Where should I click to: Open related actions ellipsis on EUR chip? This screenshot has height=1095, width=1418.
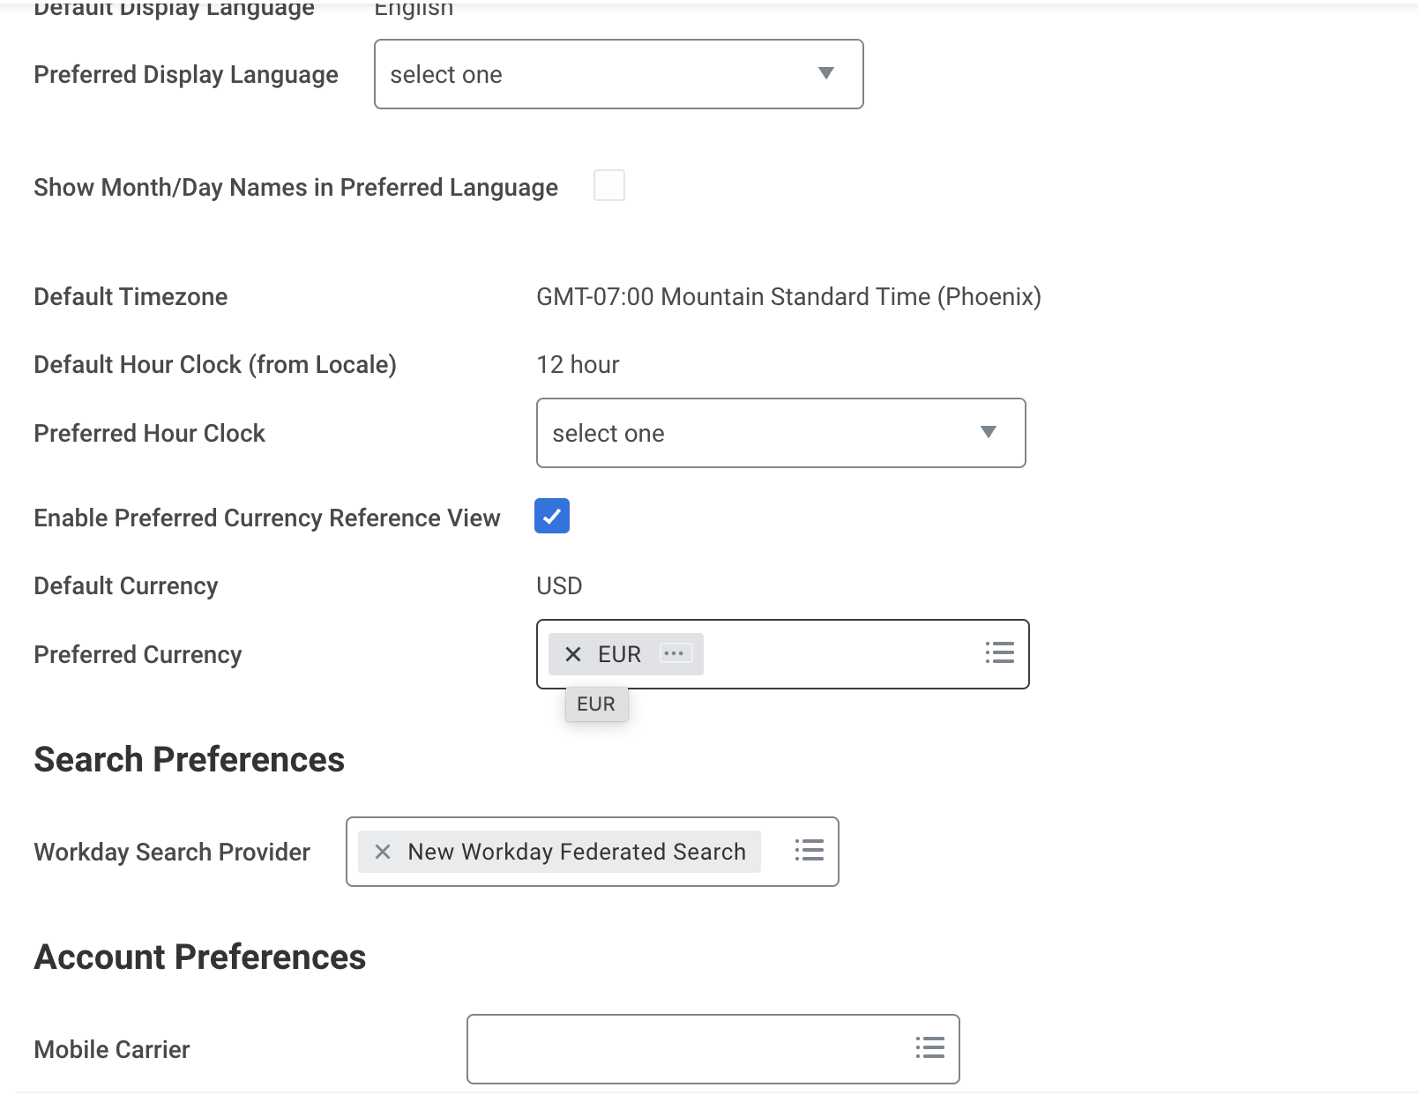675,654
